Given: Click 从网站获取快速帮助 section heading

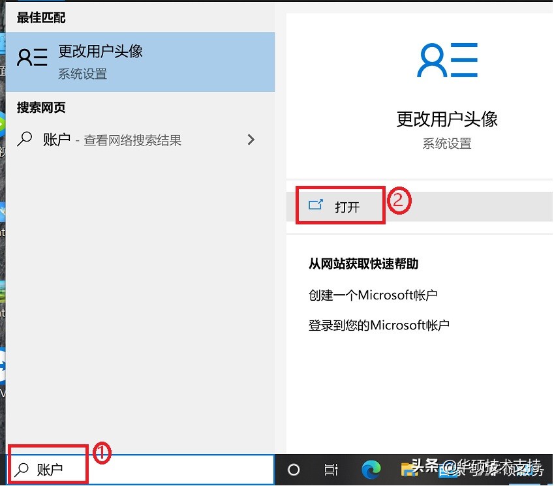Looking at the screenshot, I should coord(363,264).
